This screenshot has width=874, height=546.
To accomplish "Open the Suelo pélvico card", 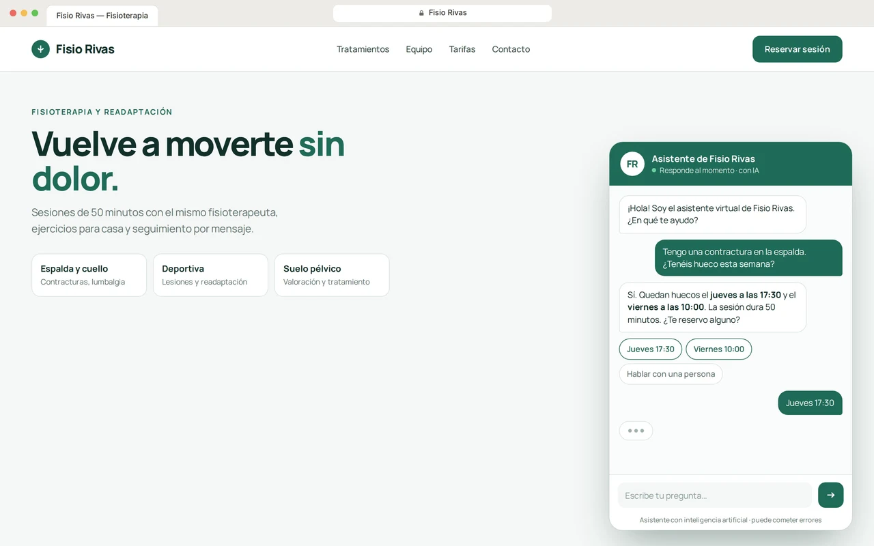I will coord(332,275).
